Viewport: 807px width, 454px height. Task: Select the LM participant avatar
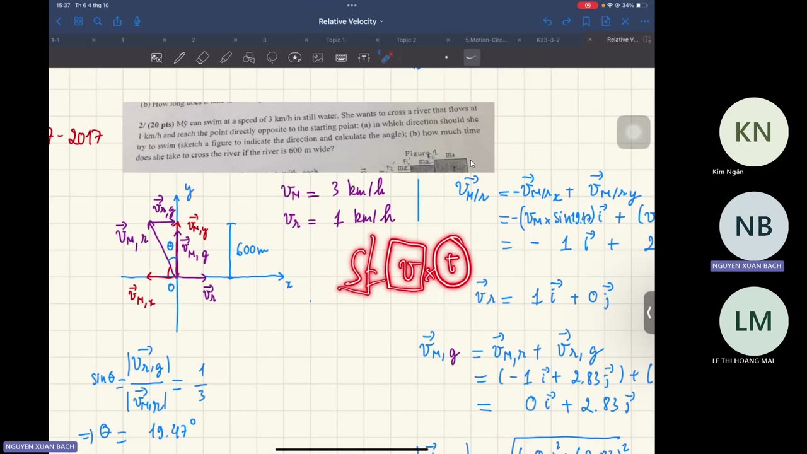click(754, 321)
